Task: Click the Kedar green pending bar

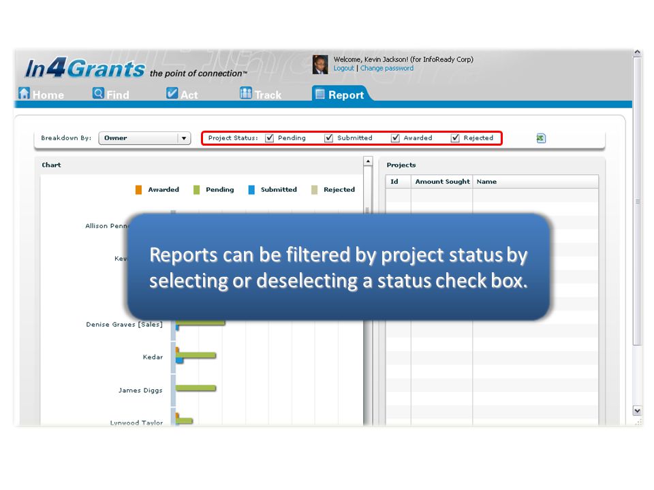Action: click(x=198, y=355)
